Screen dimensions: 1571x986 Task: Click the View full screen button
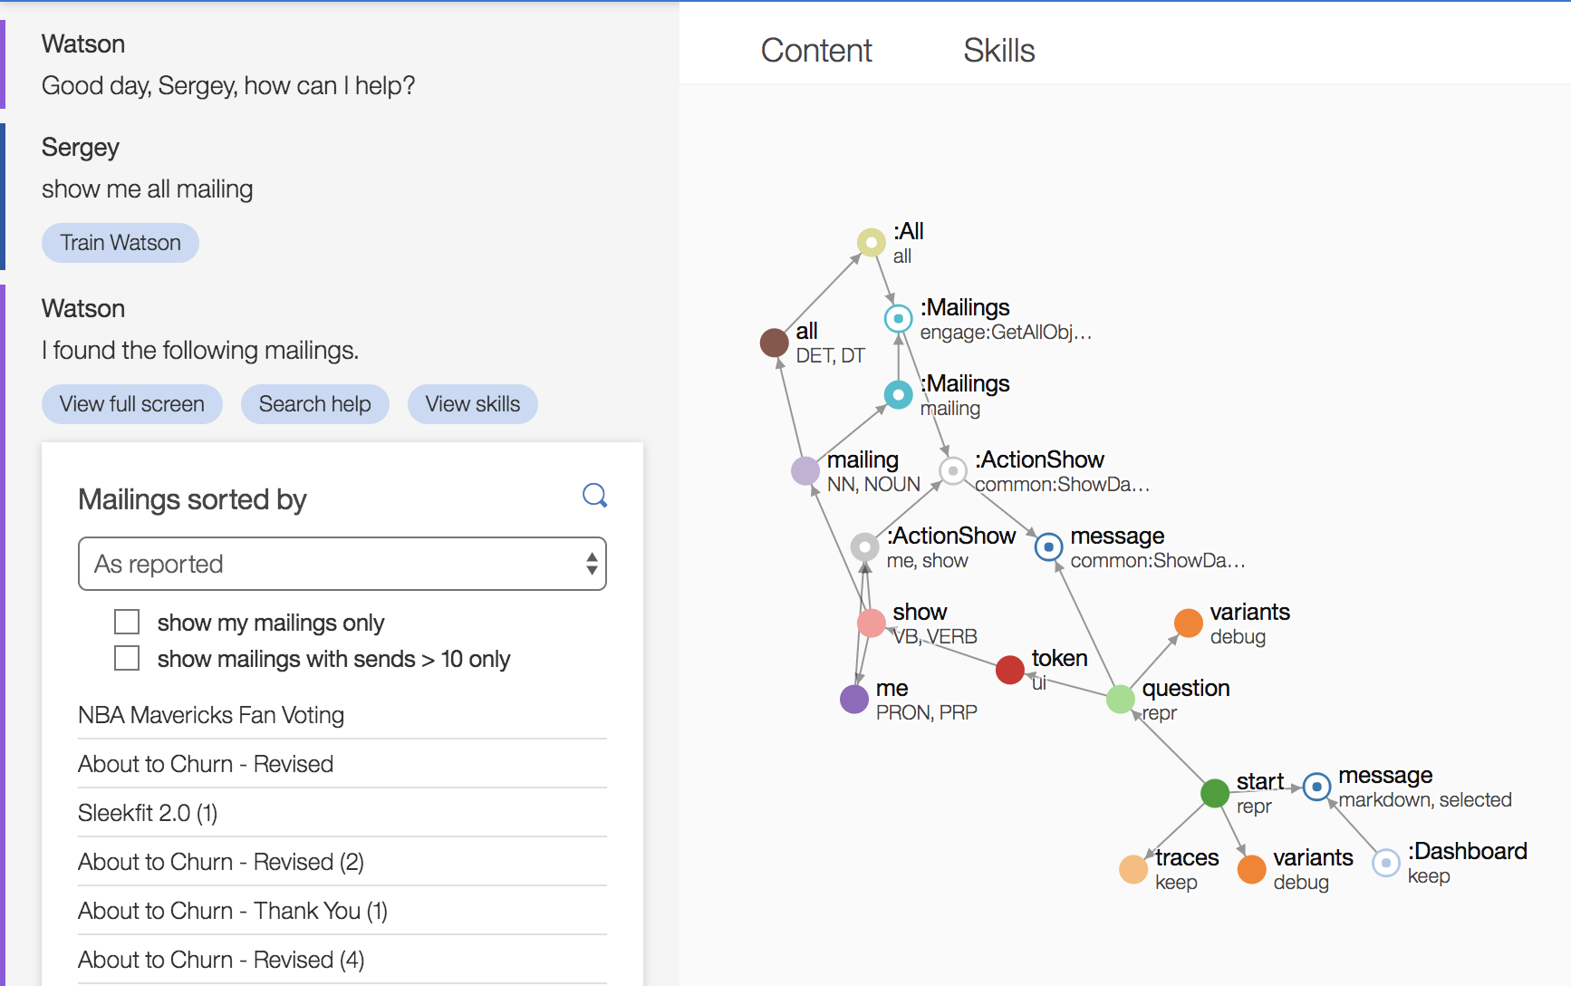[x=132, y=404]
